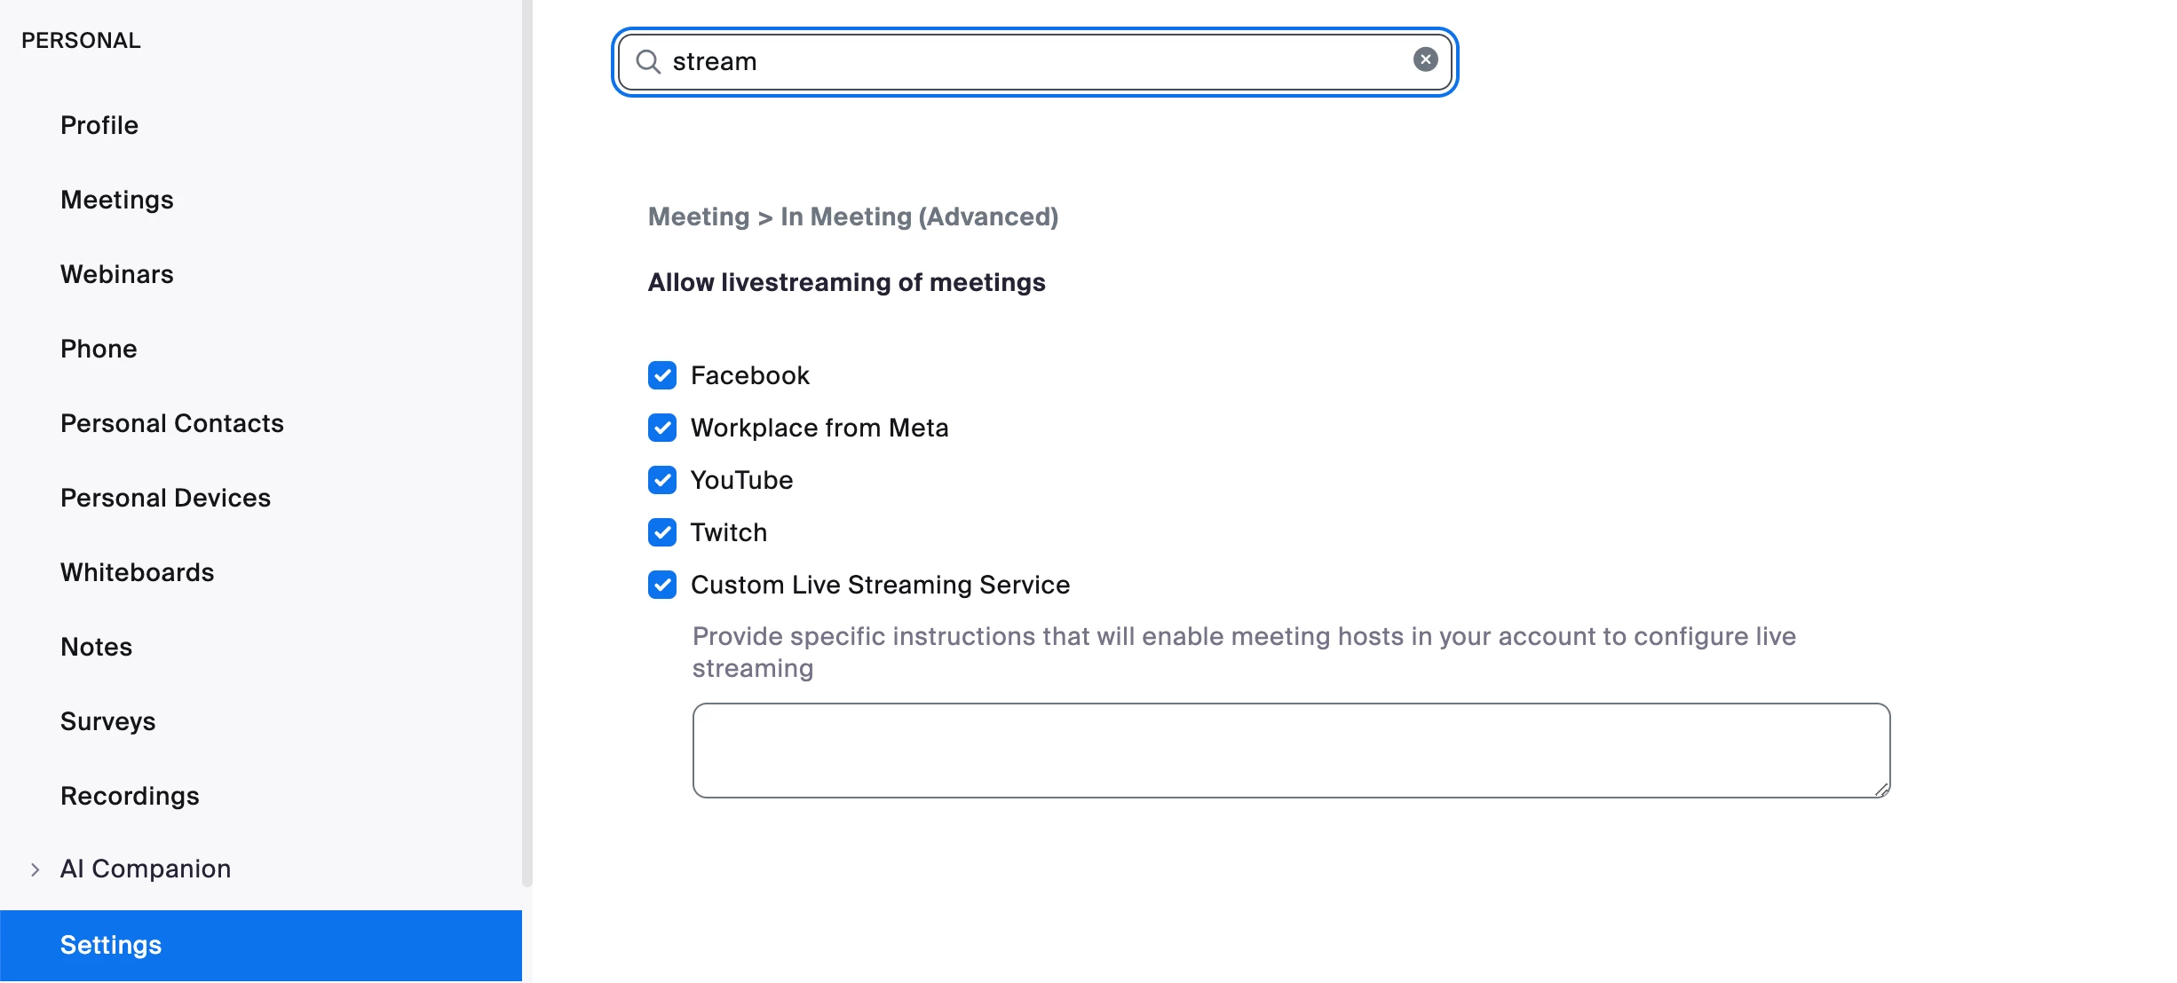This screenshot has height=983, width=2177.
Task: Navigate to Personal Devices
Action: coord(165,498)
